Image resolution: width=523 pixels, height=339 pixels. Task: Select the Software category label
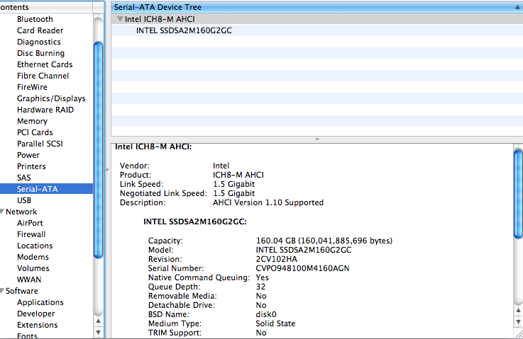(22, 291)
